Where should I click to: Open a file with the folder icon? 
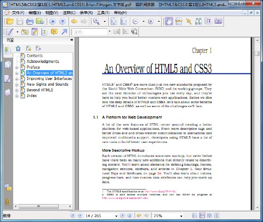click(10, 21)
